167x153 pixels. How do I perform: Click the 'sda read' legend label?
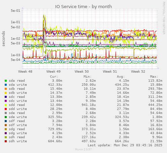tap(17, 81)
